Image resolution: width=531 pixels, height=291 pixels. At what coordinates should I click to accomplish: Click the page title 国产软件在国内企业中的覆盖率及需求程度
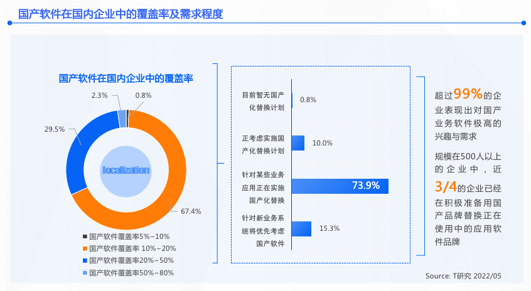click(x=121, y=14)
